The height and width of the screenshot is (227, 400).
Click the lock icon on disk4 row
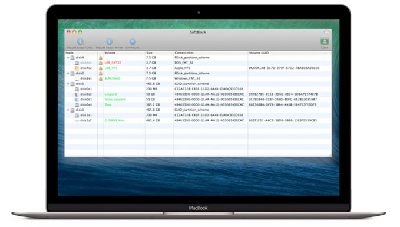[x=101, y=58]
